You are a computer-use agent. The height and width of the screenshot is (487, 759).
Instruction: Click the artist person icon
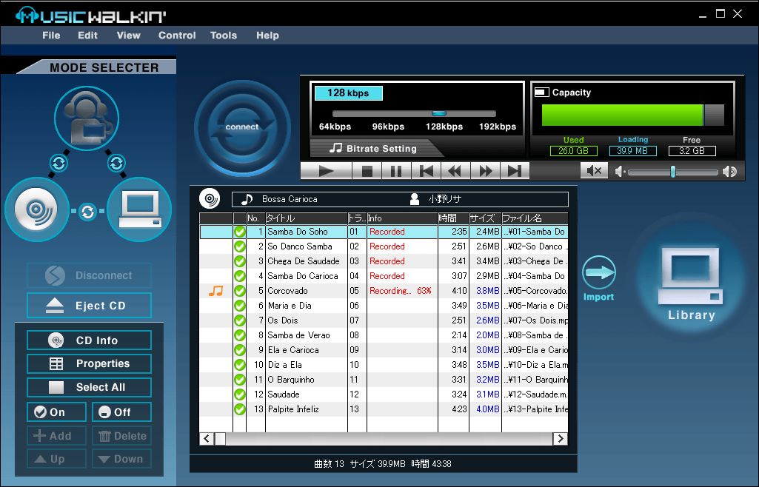pyautogui.click(x=415, y=199)
